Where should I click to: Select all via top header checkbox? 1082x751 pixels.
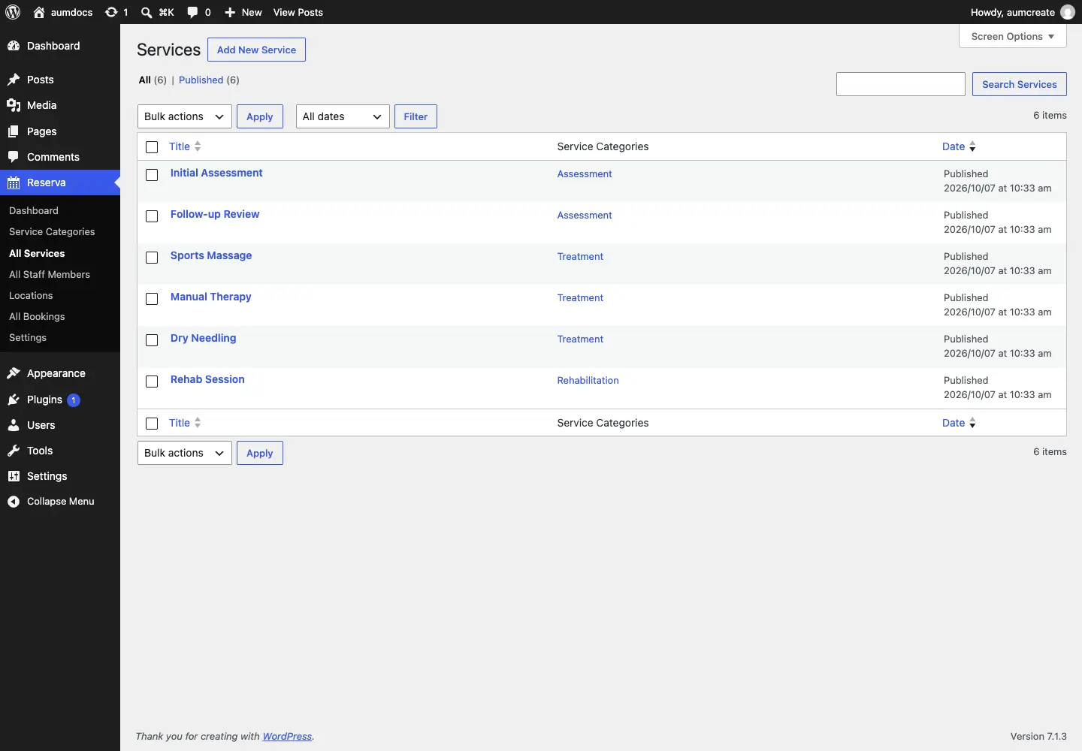152,147
